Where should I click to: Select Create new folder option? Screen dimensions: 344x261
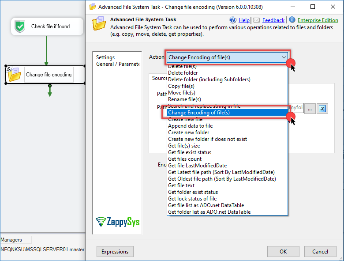point(227,132)
